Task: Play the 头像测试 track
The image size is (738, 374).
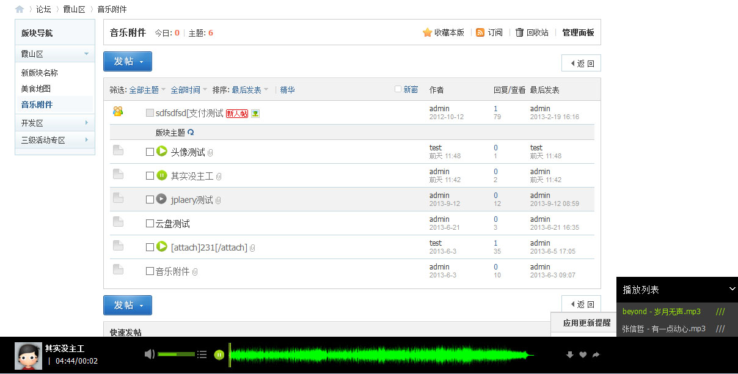Action: 162,152
